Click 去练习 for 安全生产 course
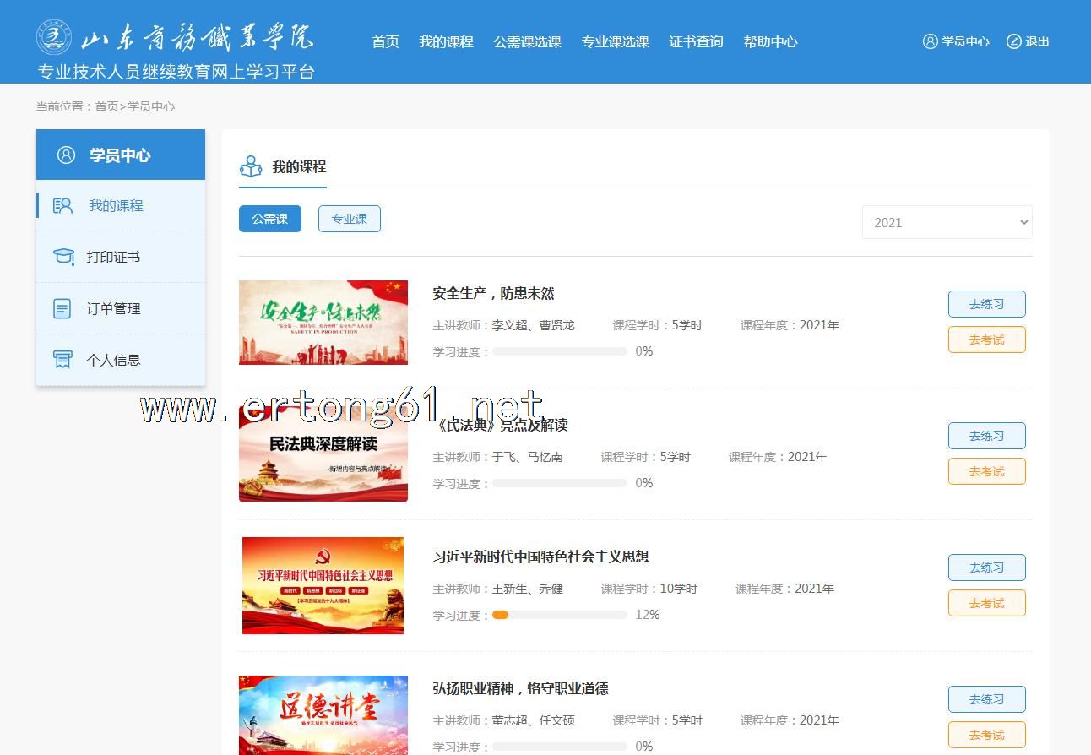This screenshot has height=755, width=1091. 986,304
